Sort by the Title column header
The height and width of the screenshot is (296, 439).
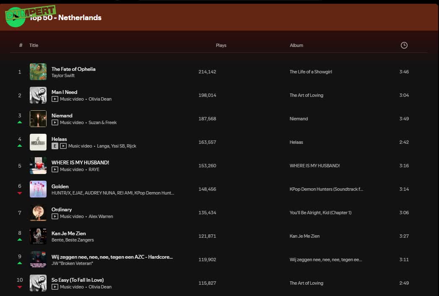34,45
